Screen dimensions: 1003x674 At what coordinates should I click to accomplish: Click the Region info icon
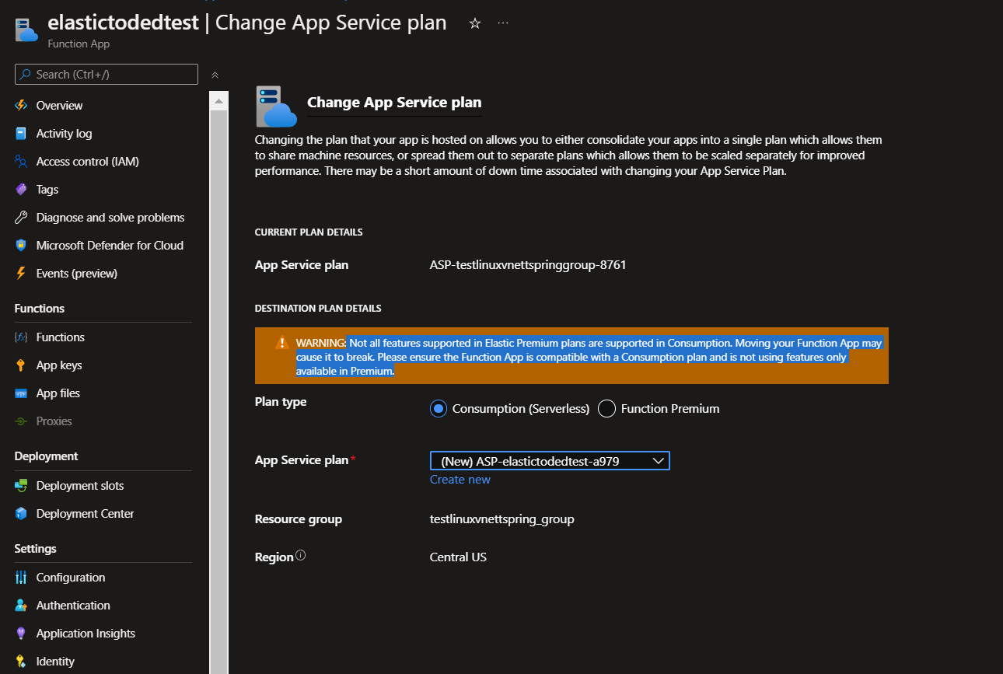[x=301, y=556]
